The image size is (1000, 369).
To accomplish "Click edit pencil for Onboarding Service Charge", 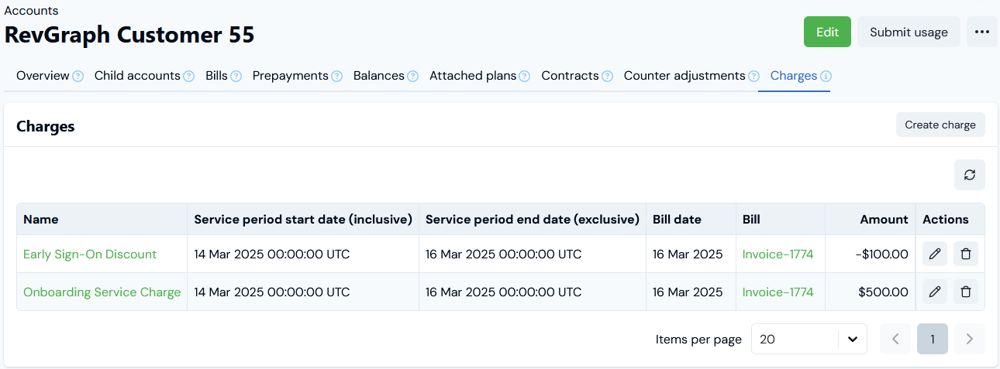I will pos(935,292).
